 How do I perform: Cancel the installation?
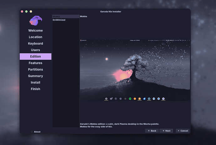(x=183, y=131)
